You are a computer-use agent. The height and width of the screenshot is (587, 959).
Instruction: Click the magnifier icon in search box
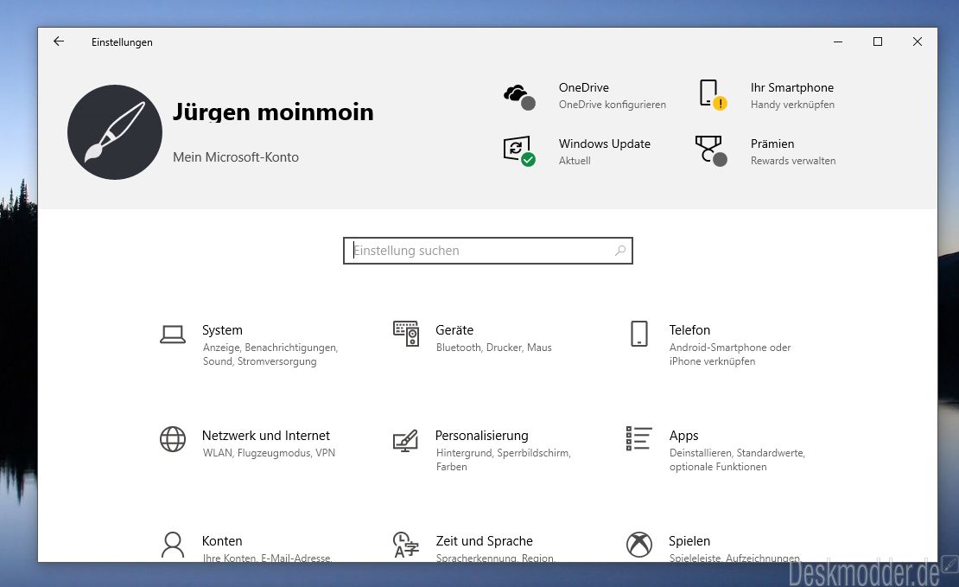point(620,251)
